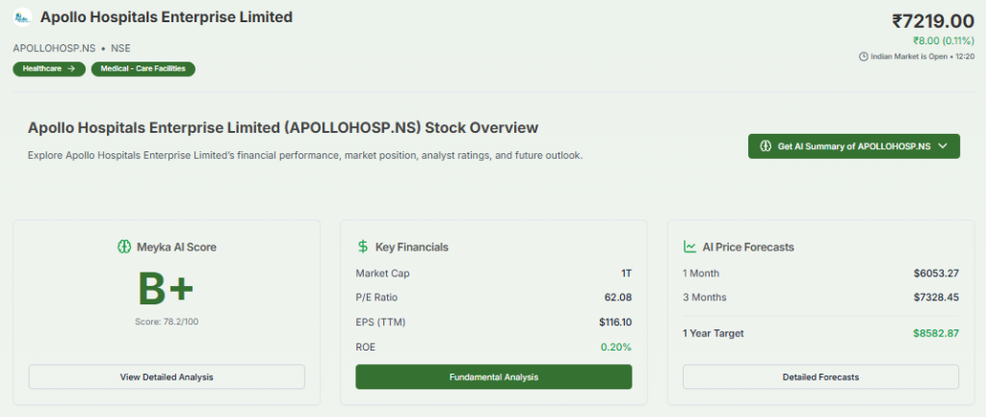Click the ticker symbol APOLLOHOSP.NS

54,48
